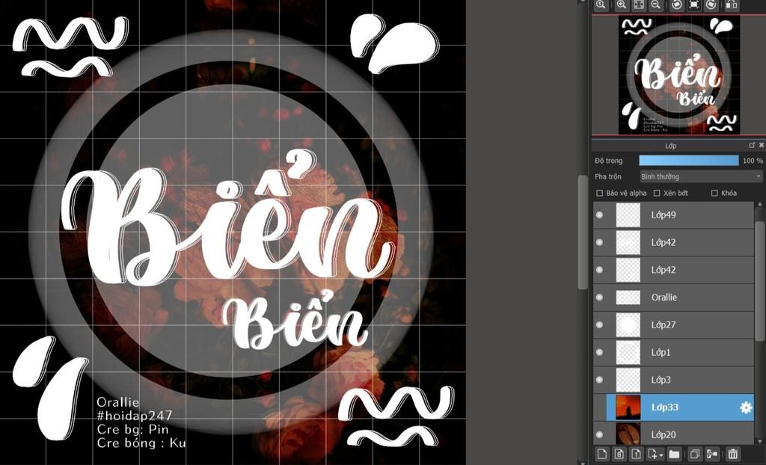
Task: Select the Orallie layer name
Action: click(664, 297)
